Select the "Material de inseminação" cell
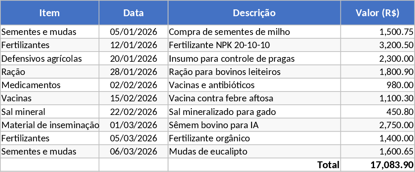This screenshot has width=415, height=172. click(x=50, y=125)
